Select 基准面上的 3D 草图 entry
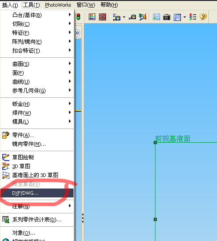 click(x=37, y=175)
